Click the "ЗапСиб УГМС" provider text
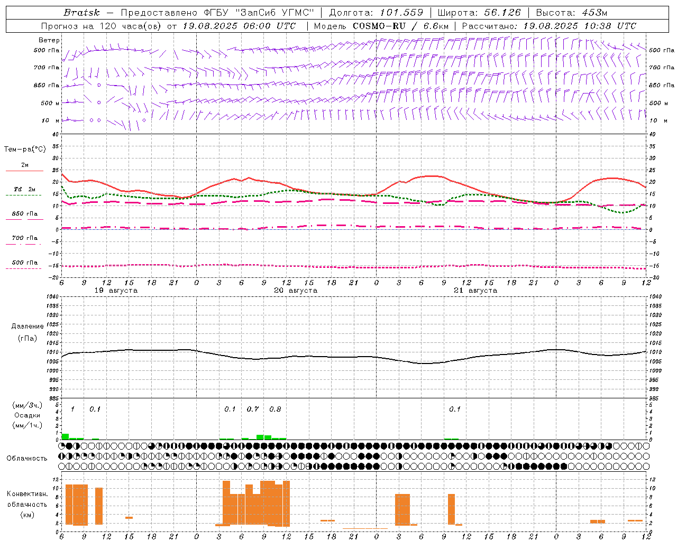Screen dimensions: 677x541 tap(274, 13)
